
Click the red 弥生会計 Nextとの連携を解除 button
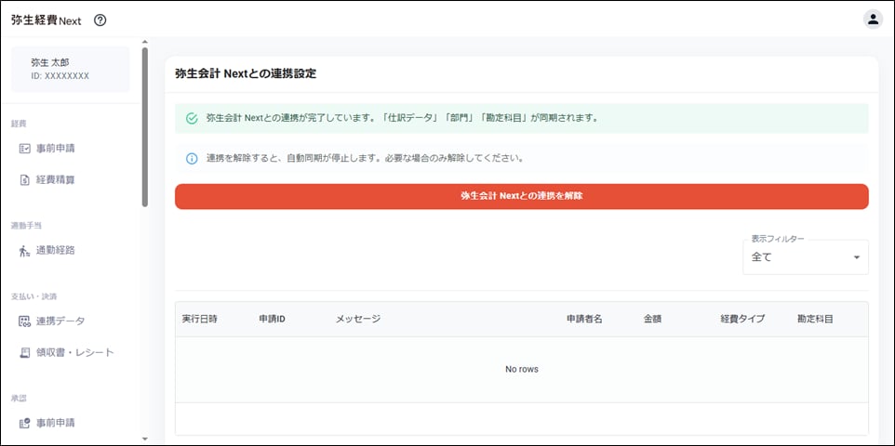pos(521,196)
